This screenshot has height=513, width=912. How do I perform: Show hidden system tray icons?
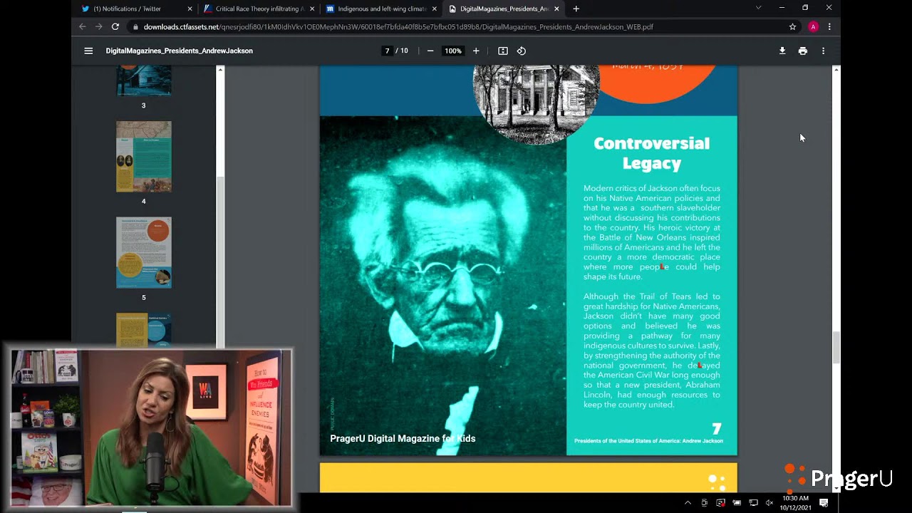coord(688,502)
